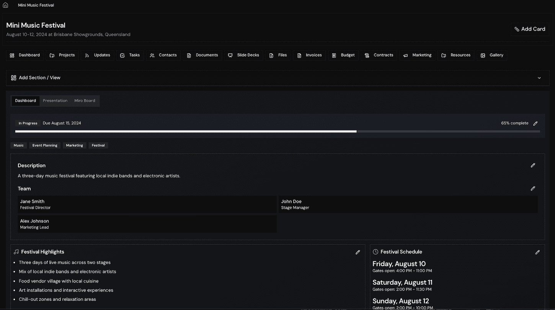The width and height of the screenshot is (555, 310).
Task: Edit the Team with its pencil icon
Action: pyautogui.click(x=533, y=189)
